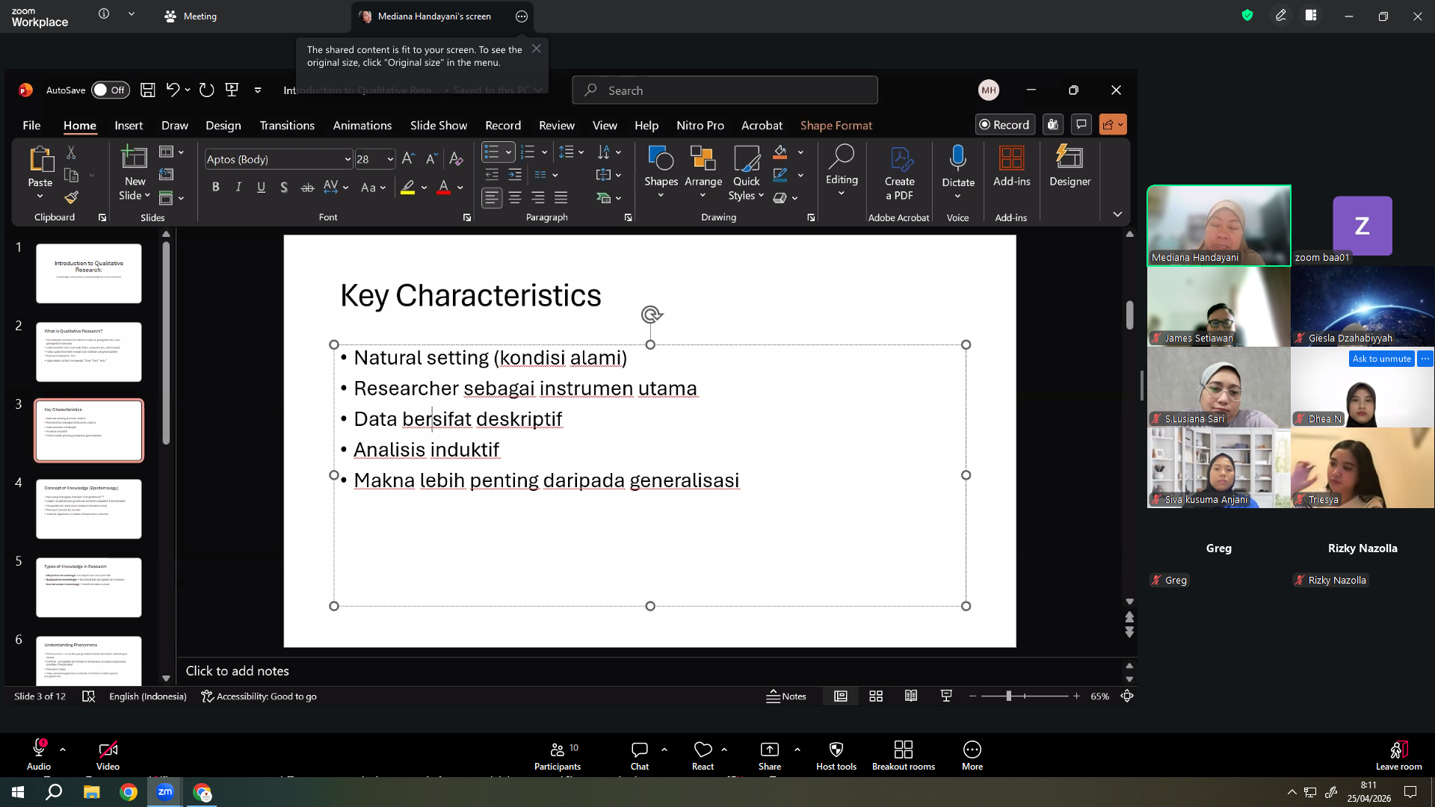Open Zoom Chat panel

point(640,755)
